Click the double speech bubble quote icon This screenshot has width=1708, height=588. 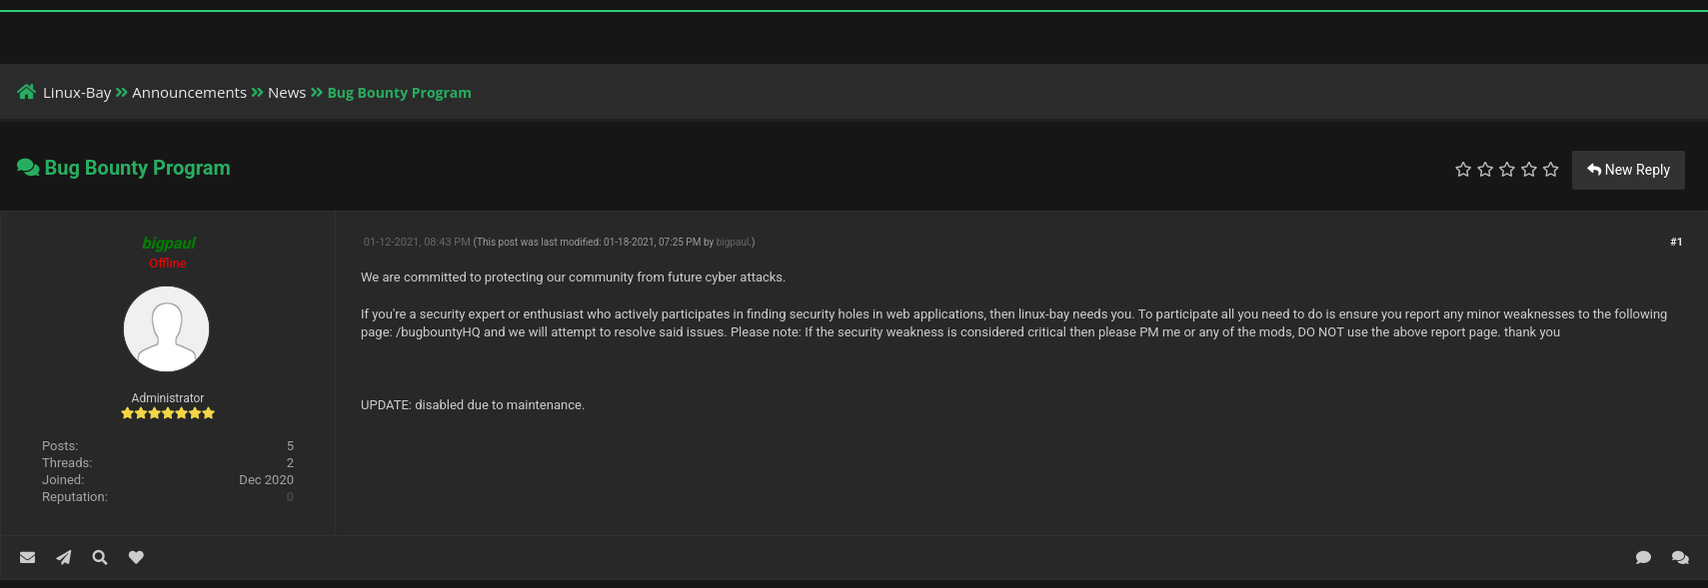(x=1680, y=557)
